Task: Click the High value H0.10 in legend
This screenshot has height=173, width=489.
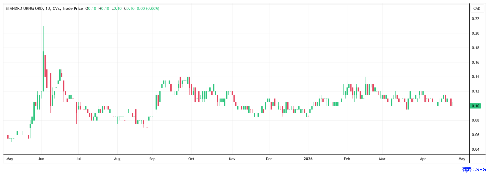Action: 104,8
